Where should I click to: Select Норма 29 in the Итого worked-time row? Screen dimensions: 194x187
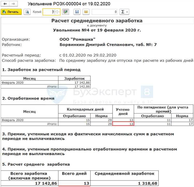(101, 124)
